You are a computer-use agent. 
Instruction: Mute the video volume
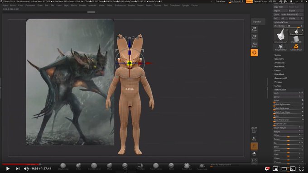tap(26, 168)
